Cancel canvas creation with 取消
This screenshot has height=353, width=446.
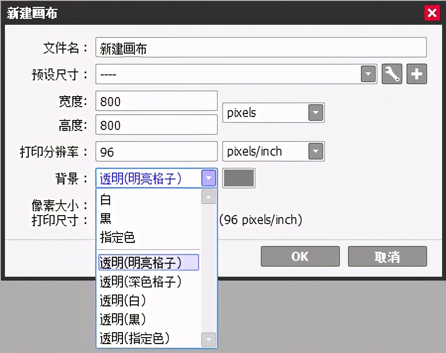click(x=387, y=256)
